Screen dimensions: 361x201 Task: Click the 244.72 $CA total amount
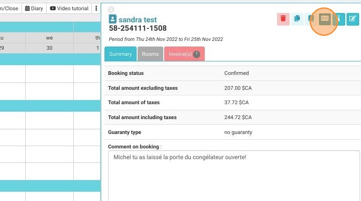pos(238,117)
